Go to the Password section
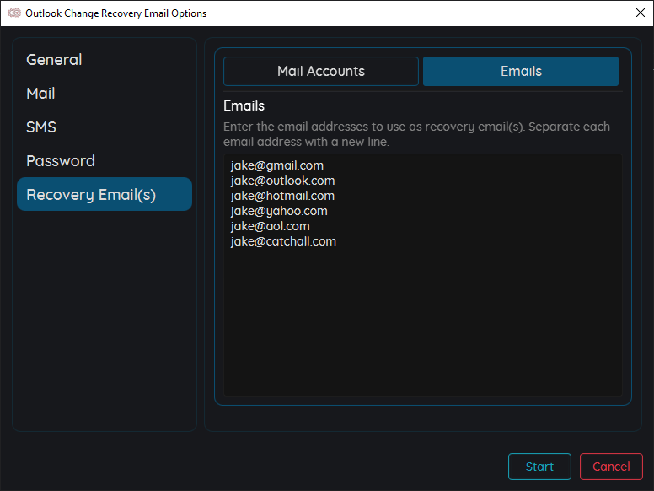The width and height of the screenshot is (654, 491). click(105, 161)
